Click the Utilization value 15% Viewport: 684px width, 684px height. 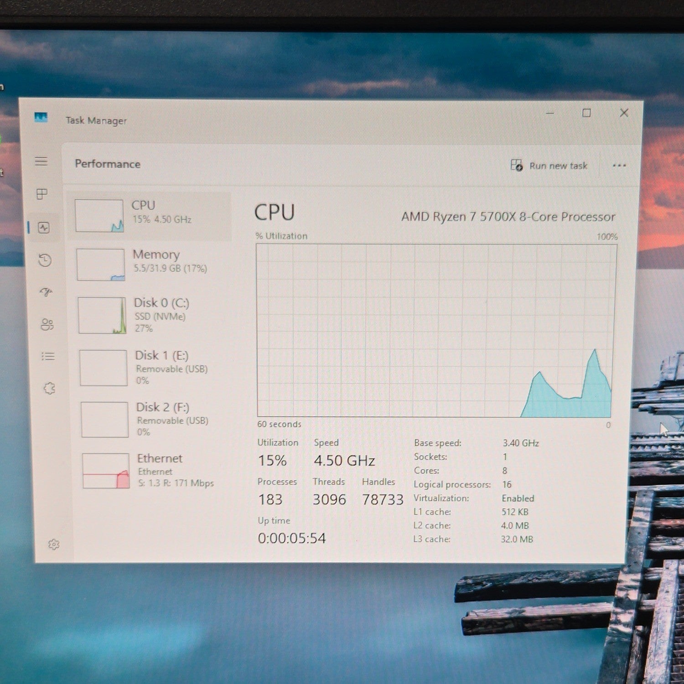[272, 461]
